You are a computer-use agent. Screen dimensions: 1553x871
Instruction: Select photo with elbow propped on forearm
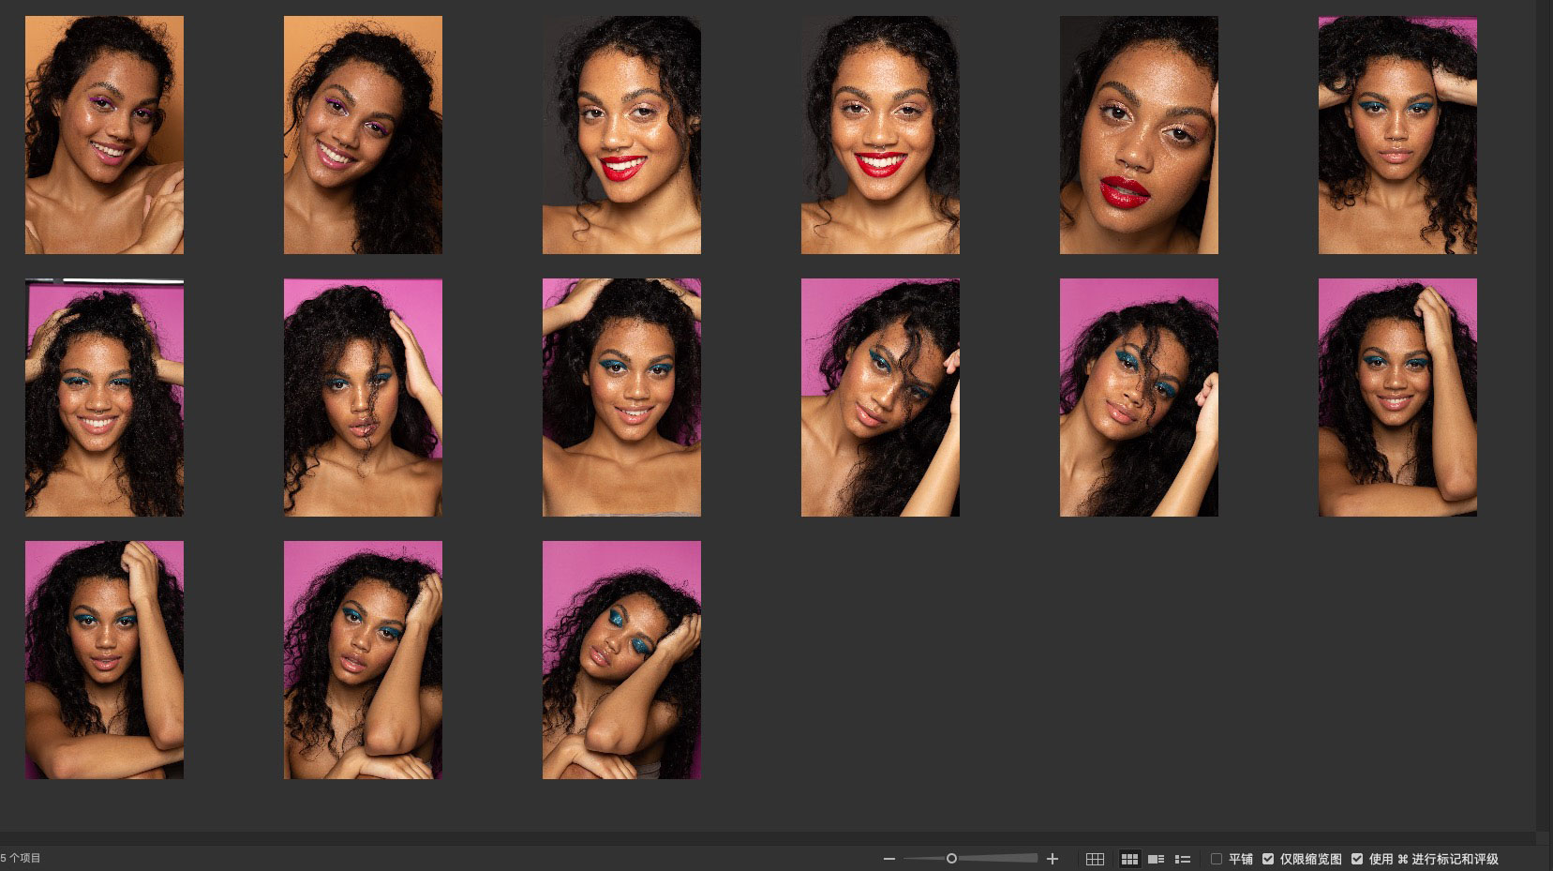363,660
